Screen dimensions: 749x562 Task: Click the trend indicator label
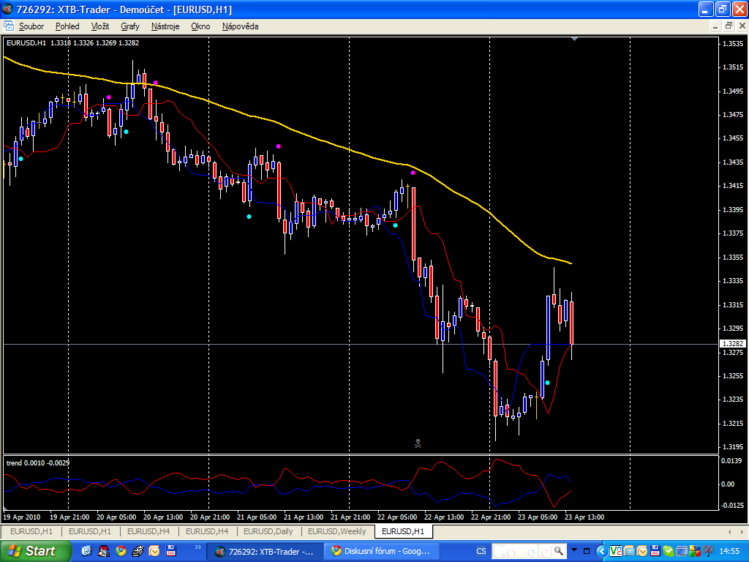click(x=38, y=462)
